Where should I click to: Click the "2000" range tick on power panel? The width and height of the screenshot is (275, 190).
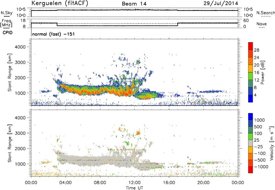point(20,78)
